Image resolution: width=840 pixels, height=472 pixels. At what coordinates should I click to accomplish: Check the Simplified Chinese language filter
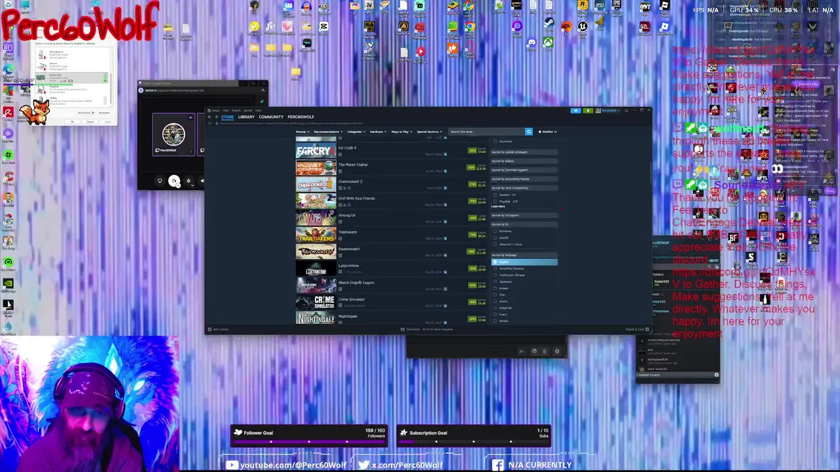[x=495, y=269]
